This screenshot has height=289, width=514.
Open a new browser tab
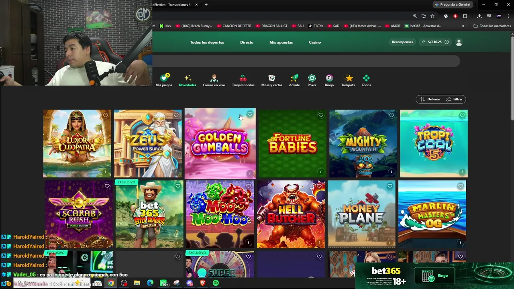pos(206,5)
